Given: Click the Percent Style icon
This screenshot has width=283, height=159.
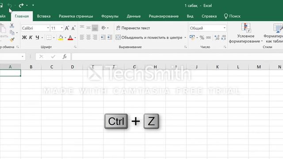Looking at the screenshot, I should coord(202,38).
